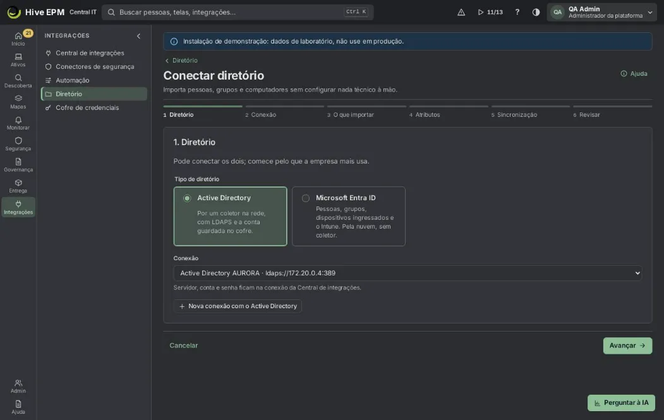The height and width of the screenshot is (420, 664).
Task: Open Perguntar à IA assistant
Action: (x=621, y=403)
